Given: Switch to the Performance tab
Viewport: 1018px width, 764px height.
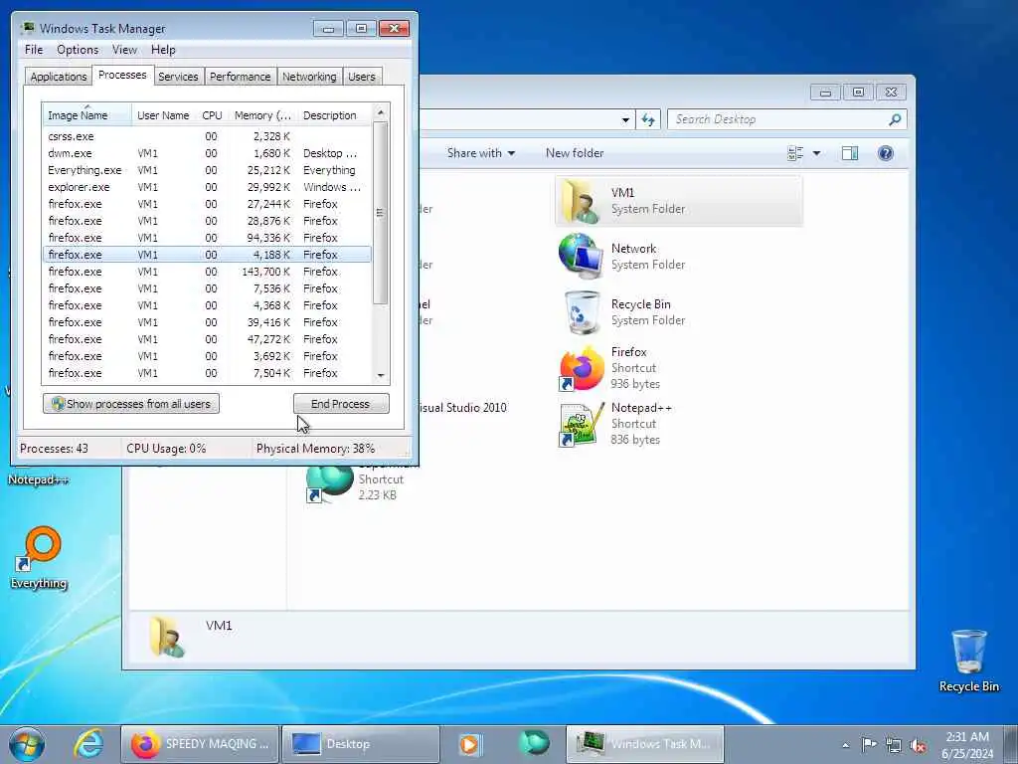Looking at the screenshot, I should coord(240,77).
